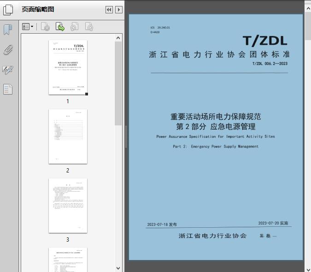Open the Bookmarks side panel
This screenshot has height=272, width=311.
click(8, 30)
